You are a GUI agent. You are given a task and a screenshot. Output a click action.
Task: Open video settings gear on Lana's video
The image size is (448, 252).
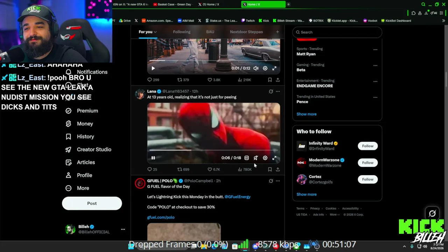(x=265, y=158)
